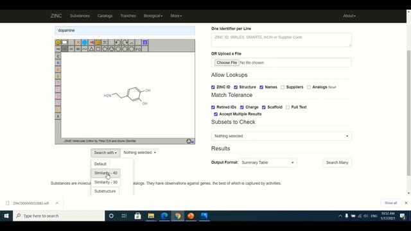The image size is (411, 231).
Task: Open the Biological dropdown in the navbar
Action: pyautogui.click(x=153, y=15)
